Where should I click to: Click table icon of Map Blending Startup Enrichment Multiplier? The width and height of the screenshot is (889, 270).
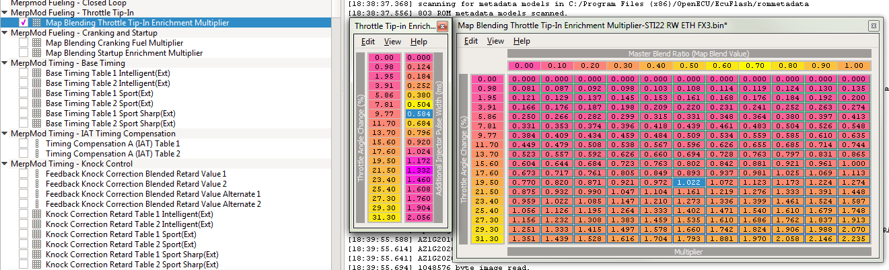pyautogui.click(x=37, y=53)
